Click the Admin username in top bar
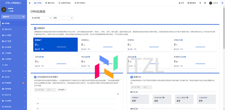The width and height of the screenshot is (225, 110). pyautogui.click(x=215, y=3)
